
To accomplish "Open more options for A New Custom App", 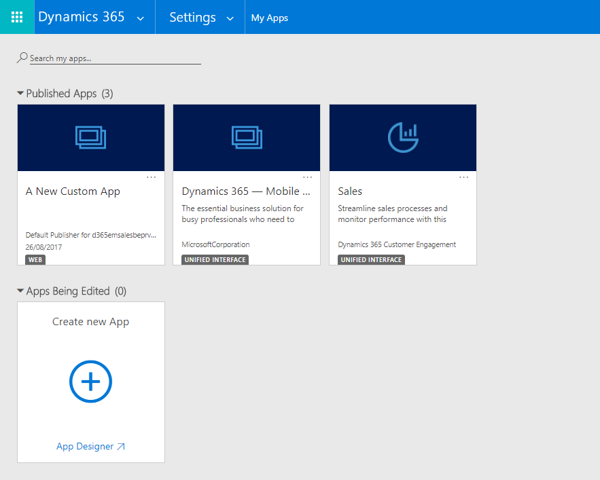I will (151, 177).
